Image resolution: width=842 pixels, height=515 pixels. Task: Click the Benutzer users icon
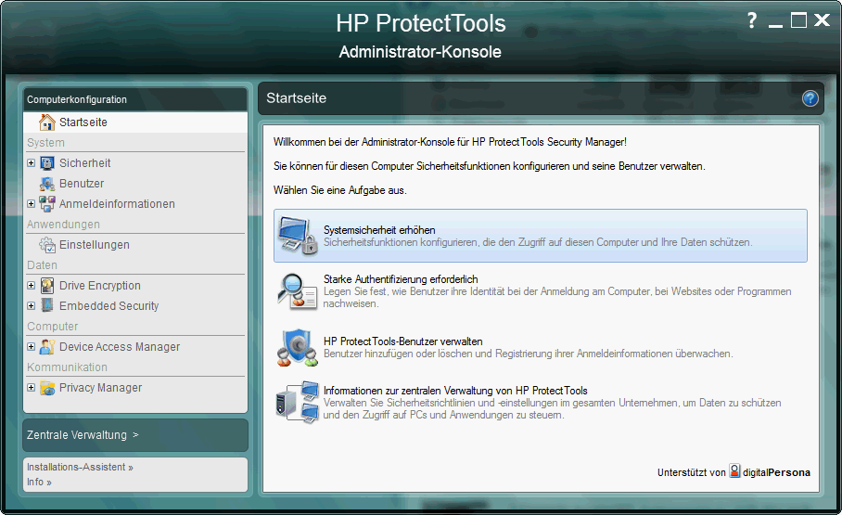pyautogui.click(x=47, y=184)
